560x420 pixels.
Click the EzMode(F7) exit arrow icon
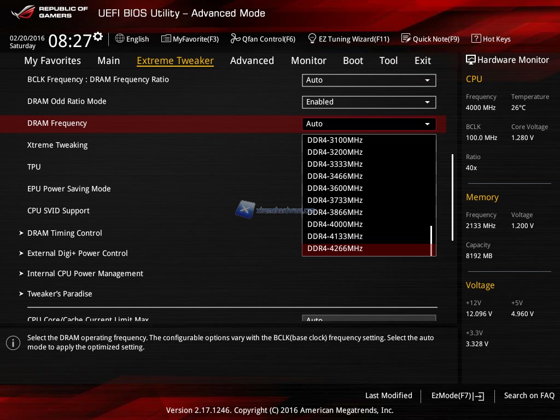click(x=479, y=396)
